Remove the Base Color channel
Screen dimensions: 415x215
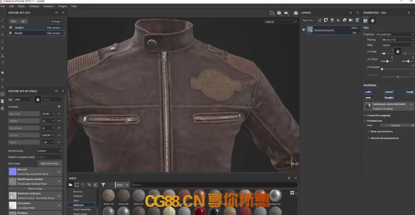(x=59, y=114)
